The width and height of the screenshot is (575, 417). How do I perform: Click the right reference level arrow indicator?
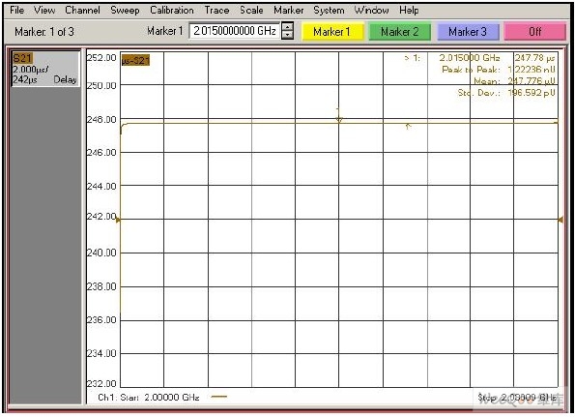[561, 220]
